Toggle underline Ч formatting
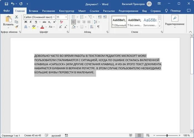The image size is (194, 138). click(x=36, y=22)
